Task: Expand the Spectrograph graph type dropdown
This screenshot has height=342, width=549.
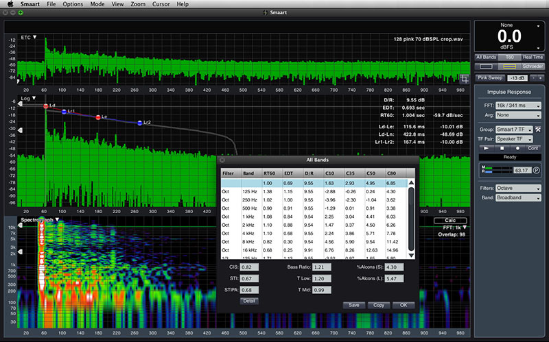Action: 57,219
